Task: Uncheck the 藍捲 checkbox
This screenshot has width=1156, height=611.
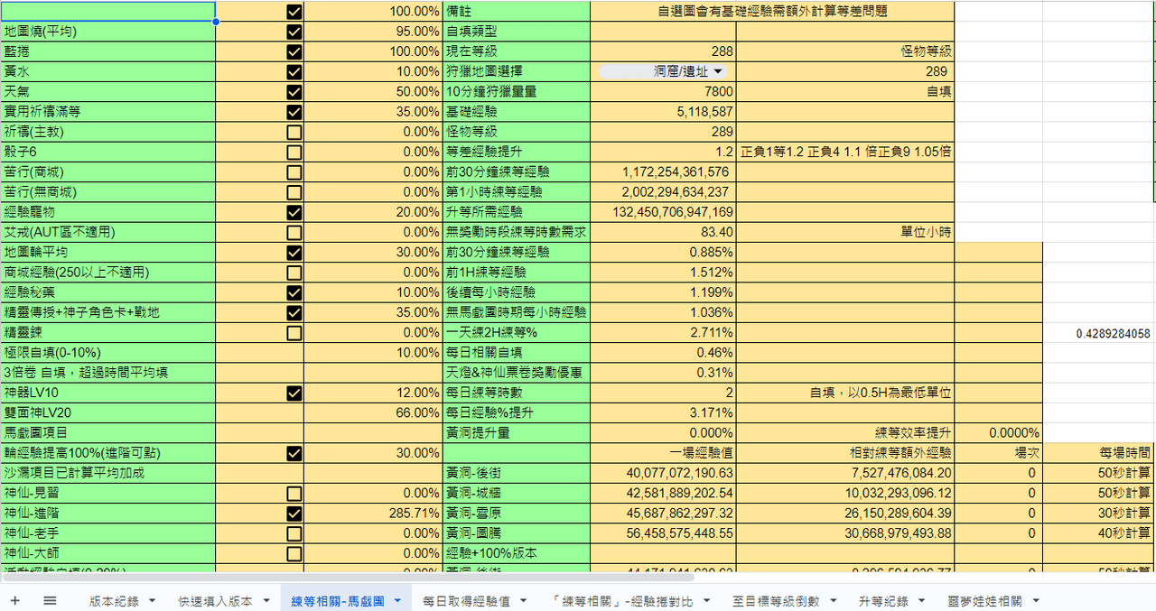Action: [294, 51]
